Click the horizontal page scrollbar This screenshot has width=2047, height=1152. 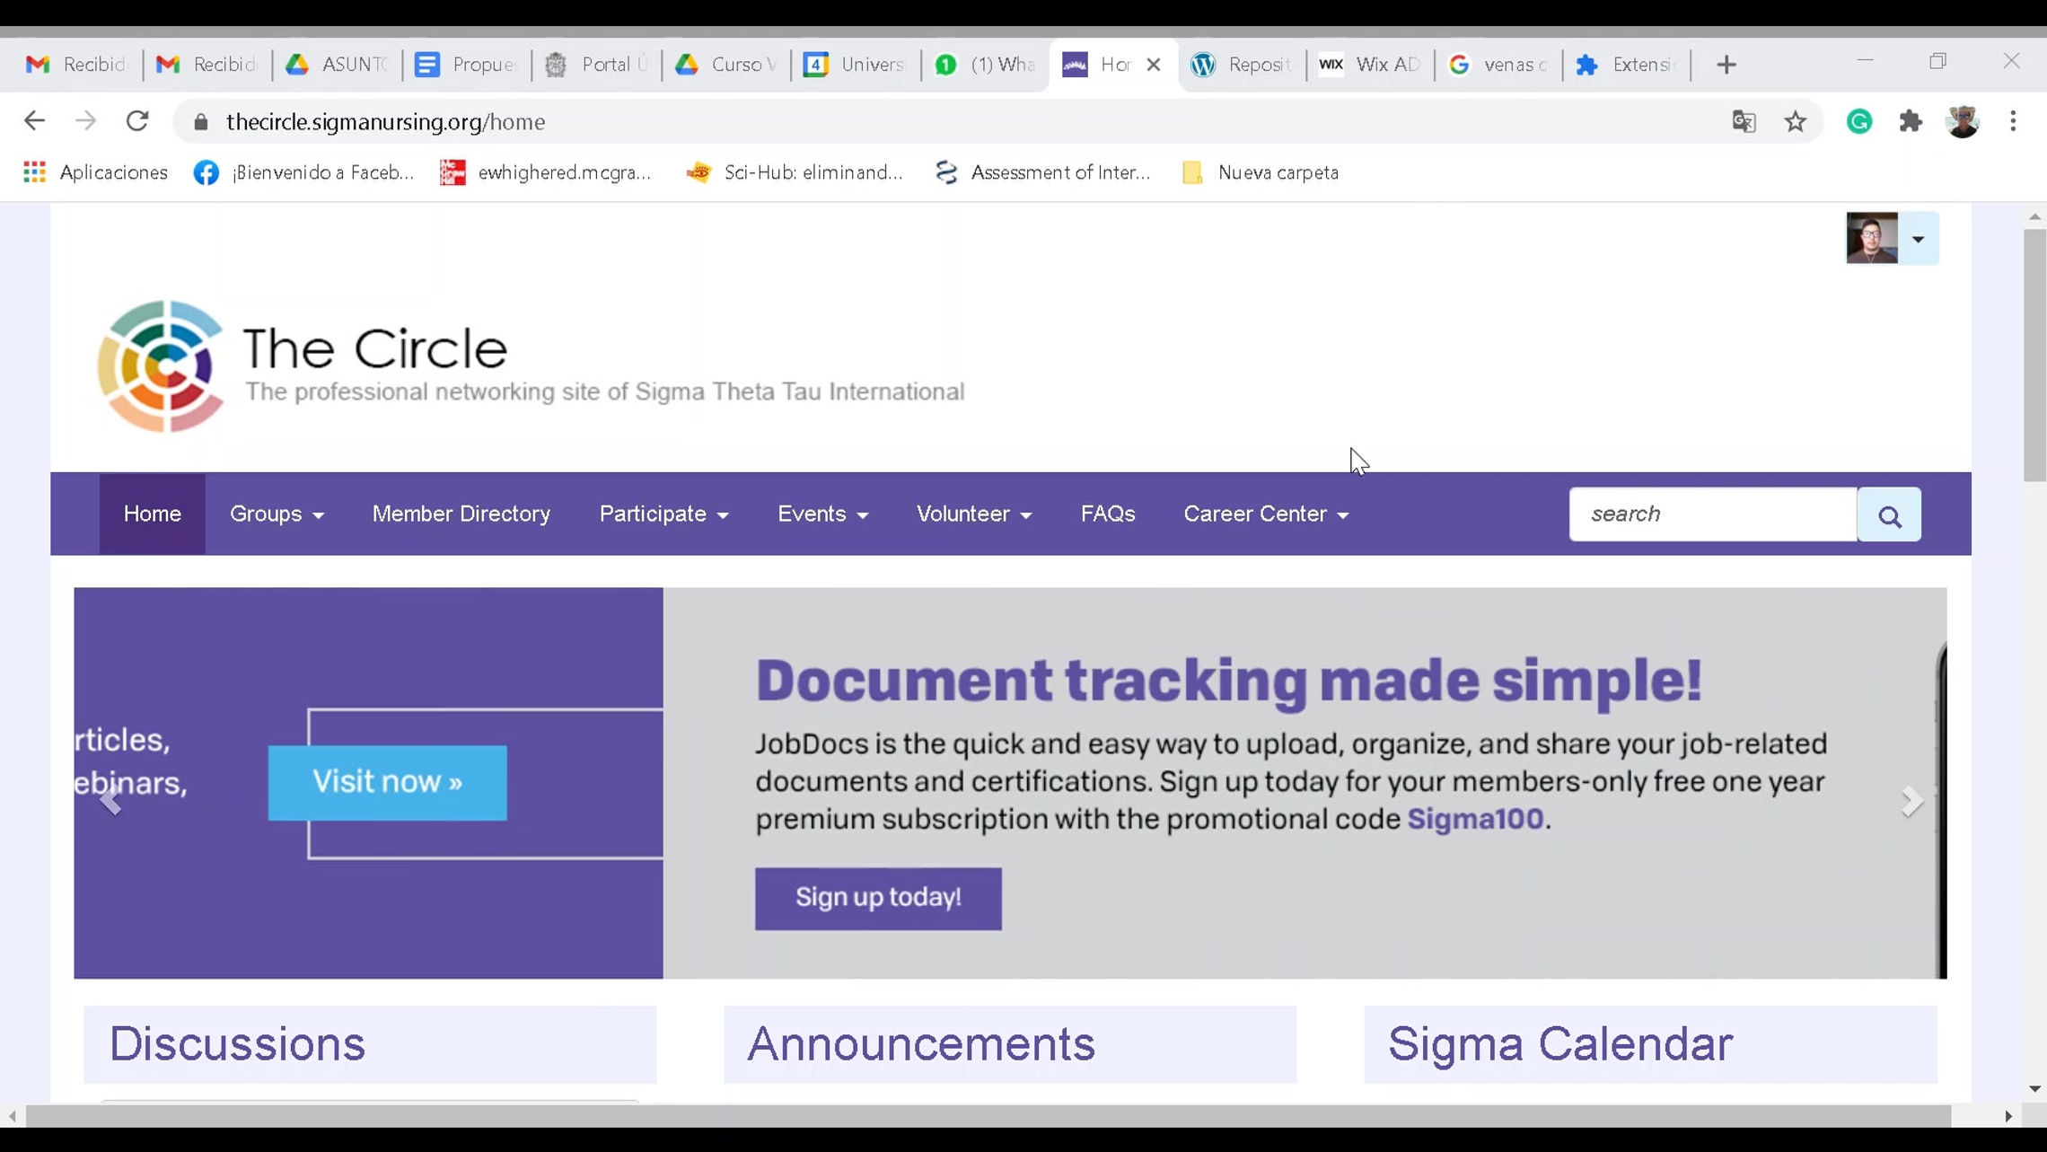pos(988,1116)
